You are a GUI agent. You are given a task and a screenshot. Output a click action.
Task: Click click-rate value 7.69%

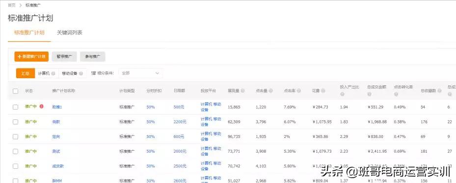coord(290,107)
